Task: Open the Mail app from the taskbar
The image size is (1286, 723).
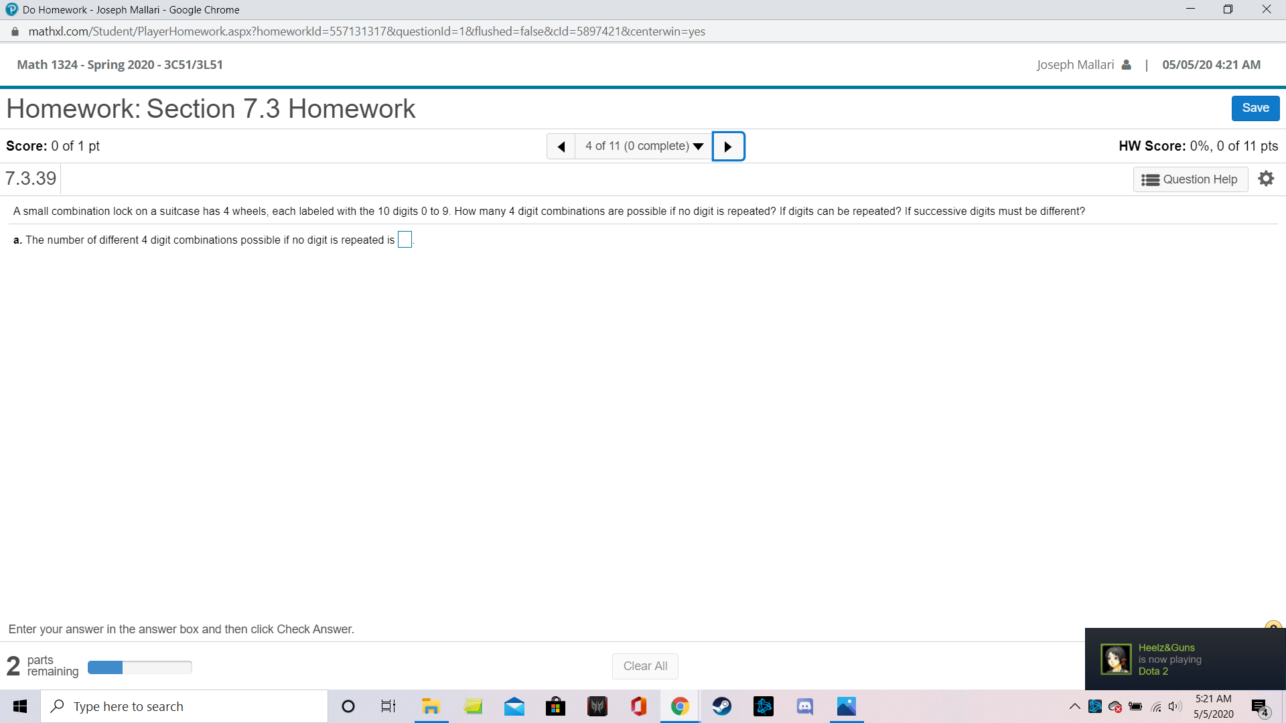Action: pyautogui.click(x=514, y=706)
